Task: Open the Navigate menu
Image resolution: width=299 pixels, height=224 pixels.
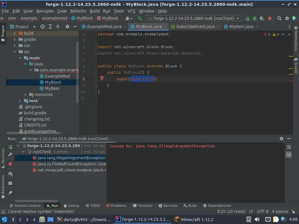Action: [45, 11]
